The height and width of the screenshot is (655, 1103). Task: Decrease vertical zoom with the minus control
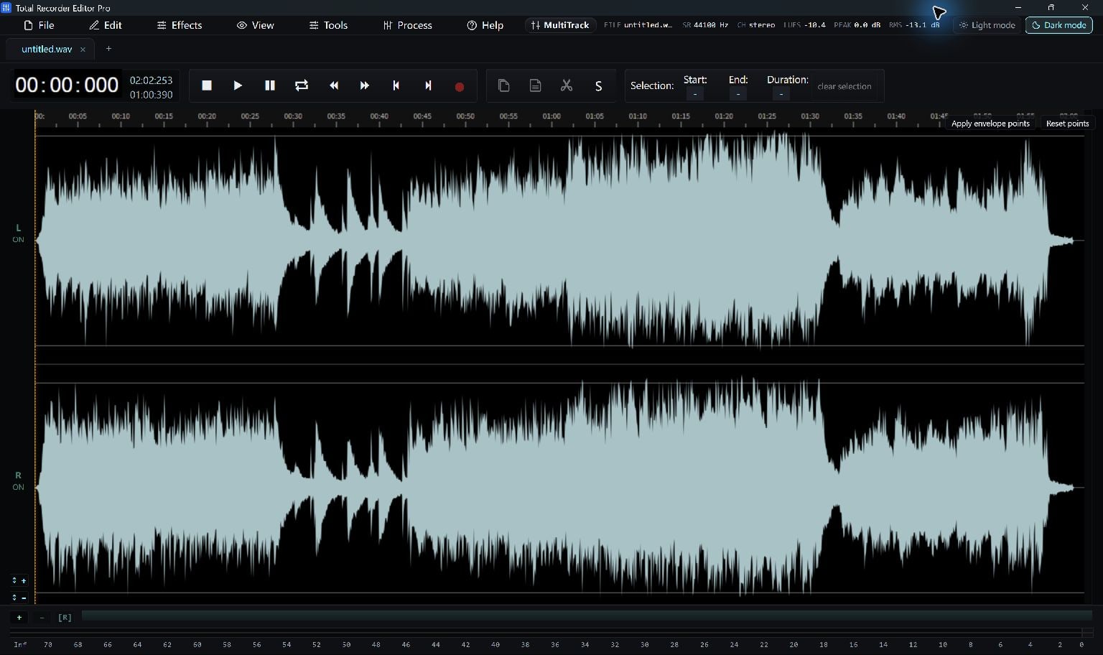[x=19, y=598]
